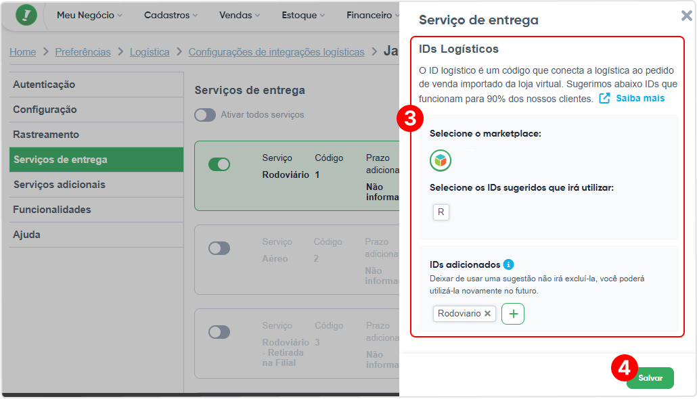Add a new logistic ID with plus button
Screen dimensions: 697x399
click(513, 314)
